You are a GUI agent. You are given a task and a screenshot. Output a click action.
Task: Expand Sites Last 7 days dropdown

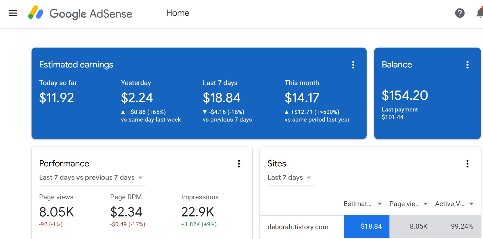[291, 178]
